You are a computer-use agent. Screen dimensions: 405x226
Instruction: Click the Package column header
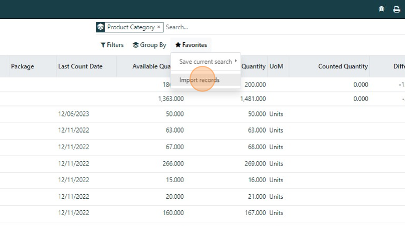(x=22, y=66)
